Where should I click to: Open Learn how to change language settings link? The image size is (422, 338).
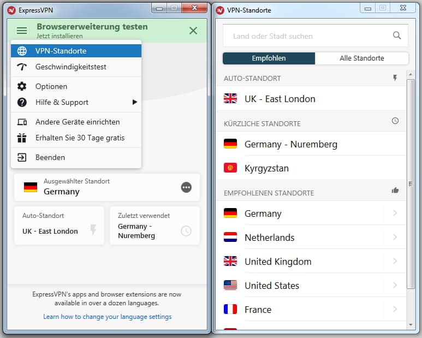click(107, 317)
